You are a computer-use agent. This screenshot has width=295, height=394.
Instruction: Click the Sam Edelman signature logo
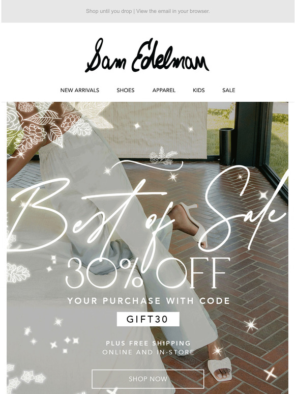tap(147, 55)
